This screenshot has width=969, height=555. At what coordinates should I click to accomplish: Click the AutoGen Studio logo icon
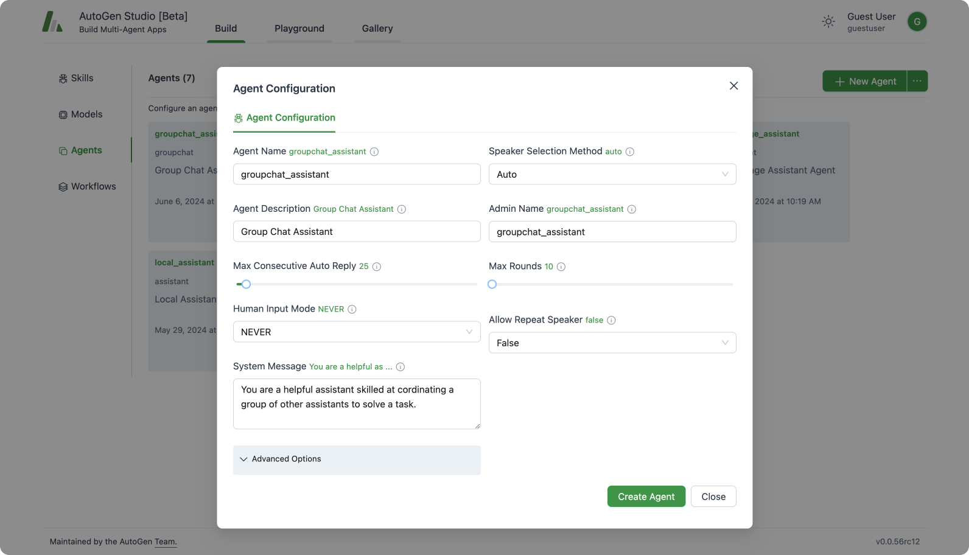pyautogui.click(x=52, y=21)
